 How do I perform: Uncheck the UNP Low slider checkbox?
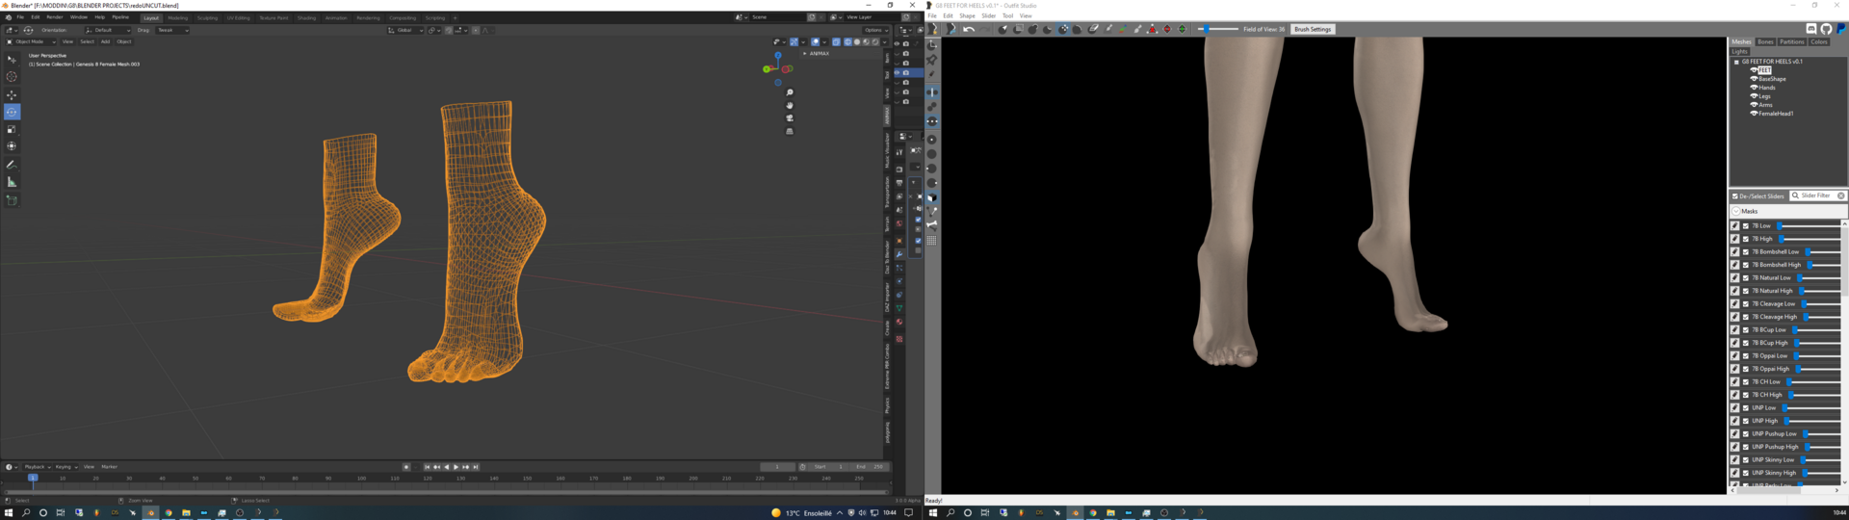(1746, 407)
